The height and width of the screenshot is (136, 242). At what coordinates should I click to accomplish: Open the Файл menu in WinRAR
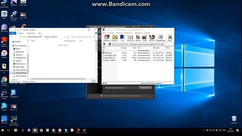(104, 33)
